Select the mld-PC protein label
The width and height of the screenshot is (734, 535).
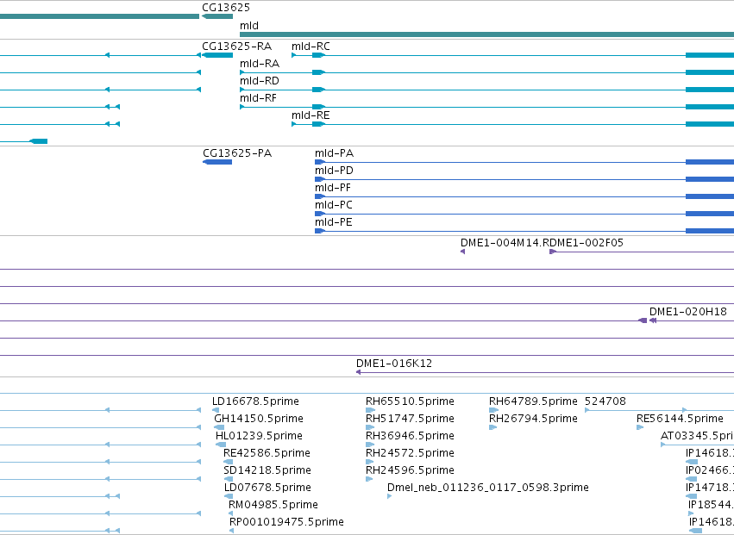coord(333,205)
